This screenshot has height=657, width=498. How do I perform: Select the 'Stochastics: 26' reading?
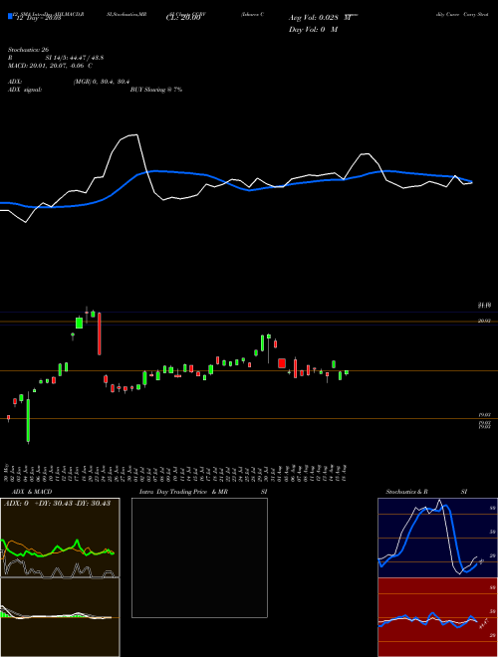click(x=29, y=50)
